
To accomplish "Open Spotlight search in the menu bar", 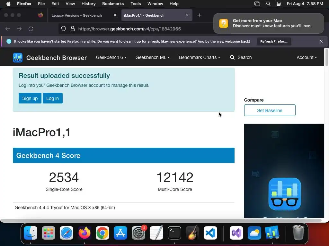I will (268, 4).
